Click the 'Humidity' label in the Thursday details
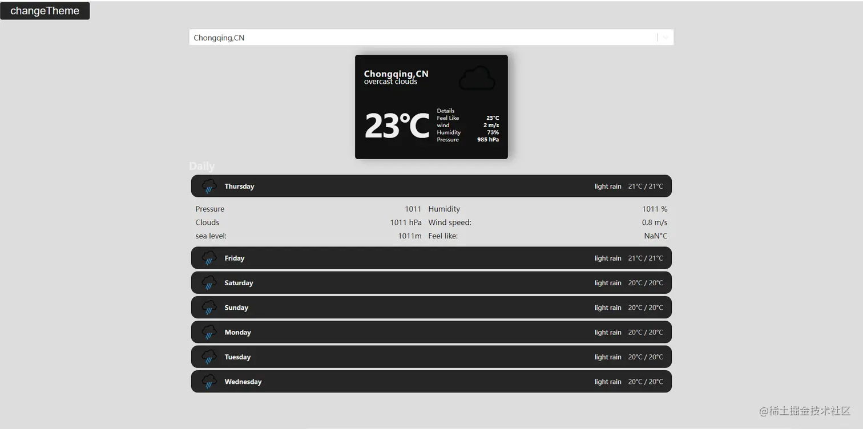863x429 pixels. (x=444, y=209)
